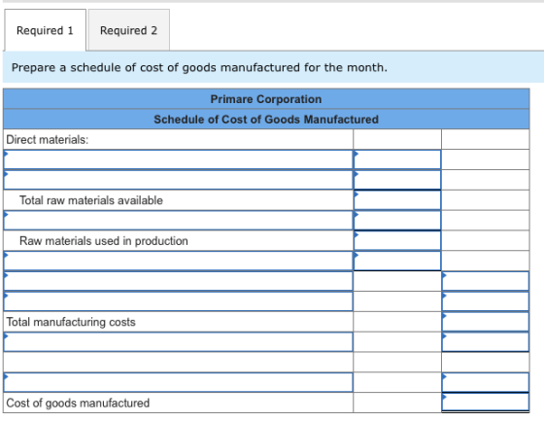Open label dropdown below Total raw materials available
This screenshot has width=544, height=422.
(179, 221)
